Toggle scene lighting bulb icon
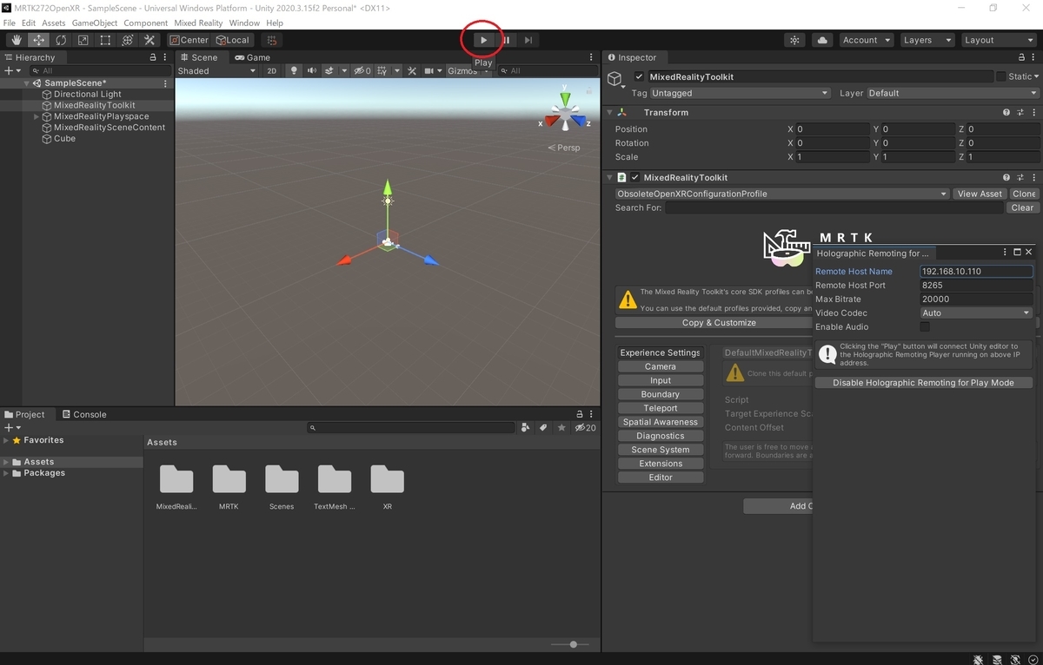This screenshot has width=1043, height=665. pyautogui.click(x=294, y=71)
